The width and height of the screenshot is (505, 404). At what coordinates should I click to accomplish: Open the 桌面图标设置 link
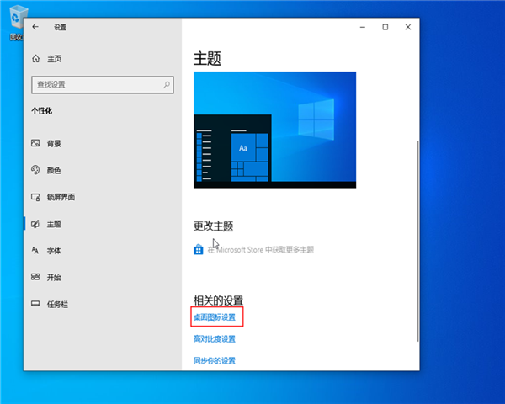215,317
